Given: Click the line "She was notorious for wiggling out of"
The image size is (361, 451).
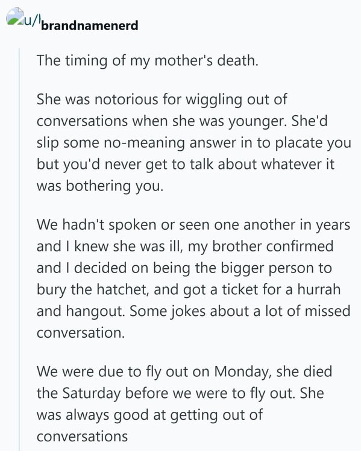Looking at the screenshot, I should pos(162,99).
